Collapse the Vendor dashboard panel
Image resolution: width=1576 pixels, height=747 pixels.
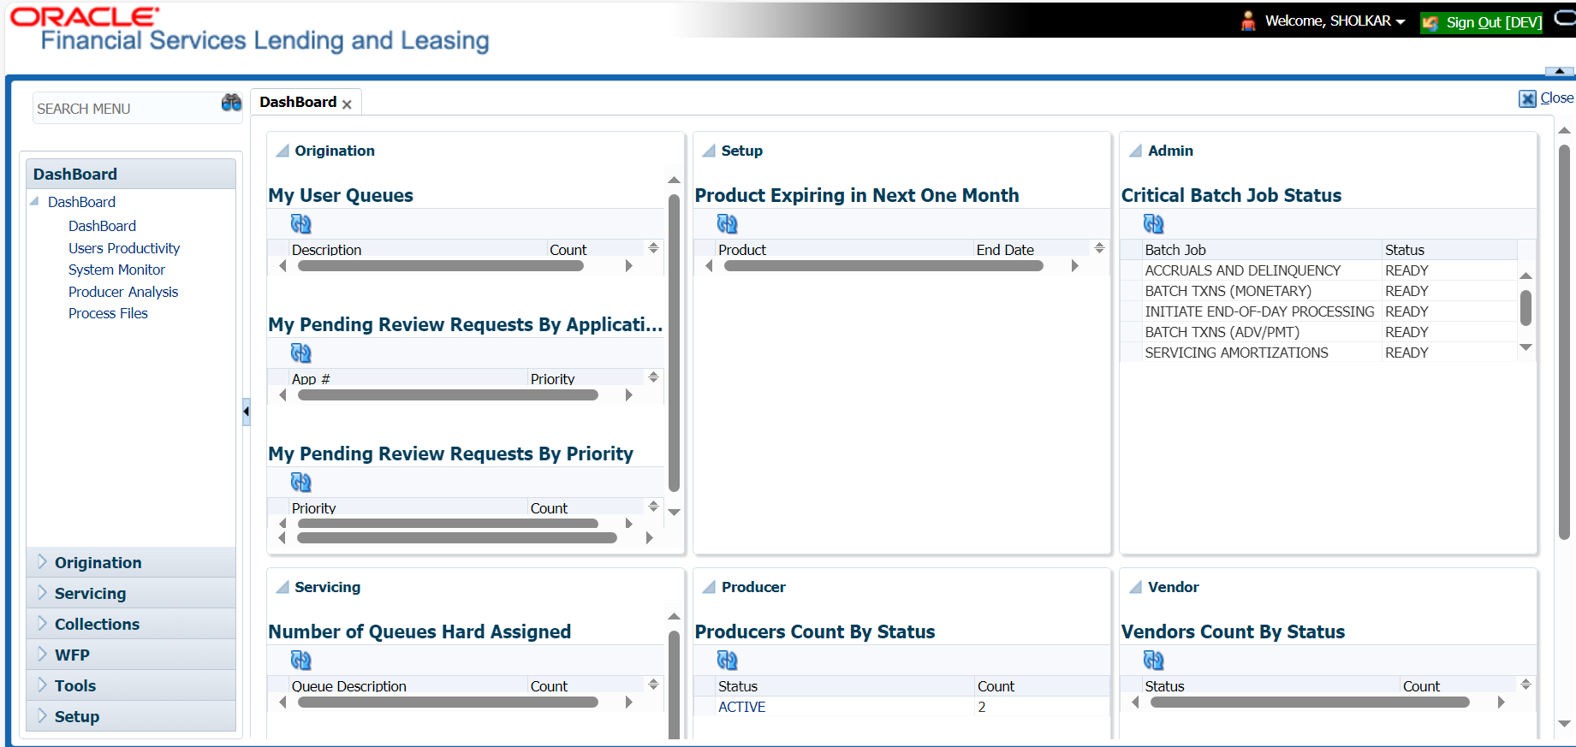(1135, 587)
